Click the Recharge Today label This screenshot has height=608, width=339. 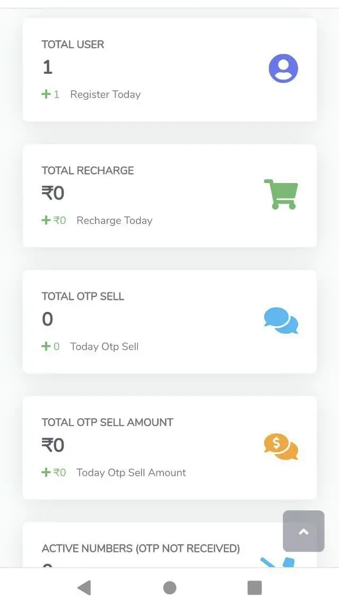114,220
